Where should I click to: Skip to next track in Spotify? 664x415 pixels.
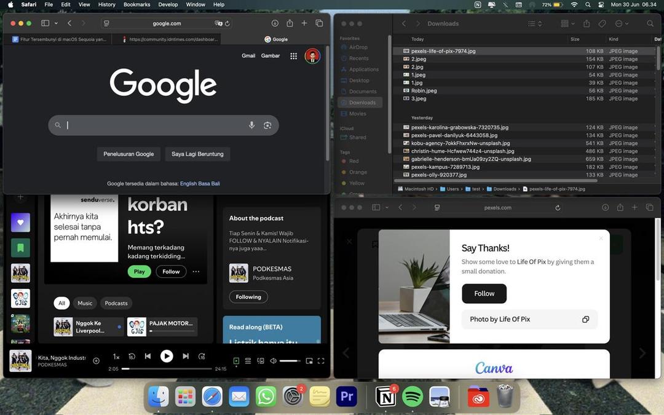point(186,356)
